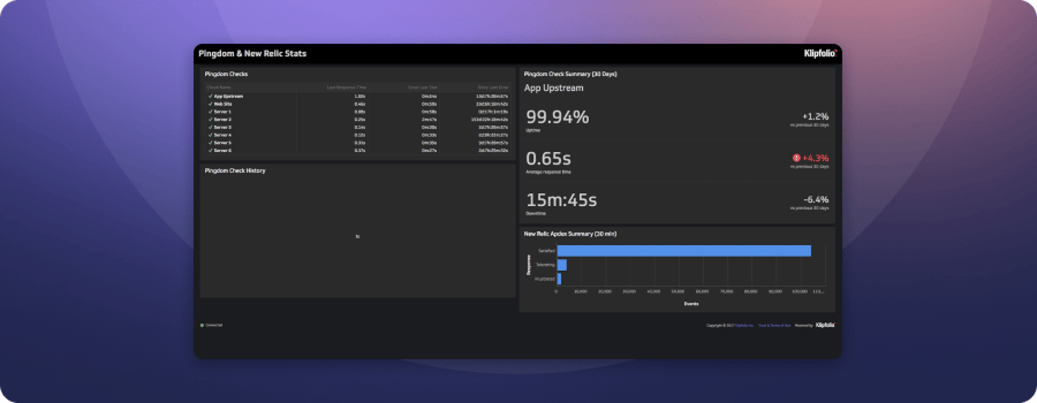The width and height of the screenshot is (1037, 403).
Task: Select the Server 2 check name
Action: 223,119
